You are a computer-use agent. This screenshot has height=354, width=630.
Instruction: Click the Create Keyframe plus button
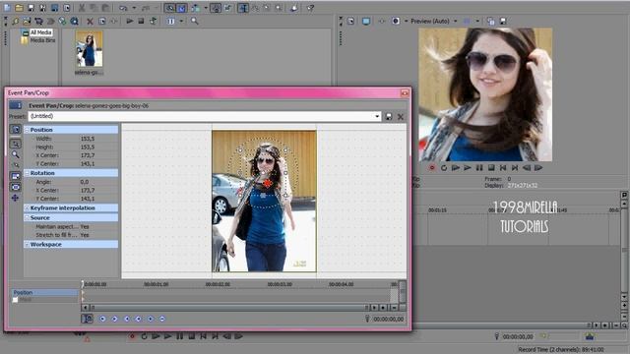tap(151, 319)
